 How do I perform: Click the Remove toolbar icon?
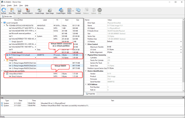[x=86, y=11]
